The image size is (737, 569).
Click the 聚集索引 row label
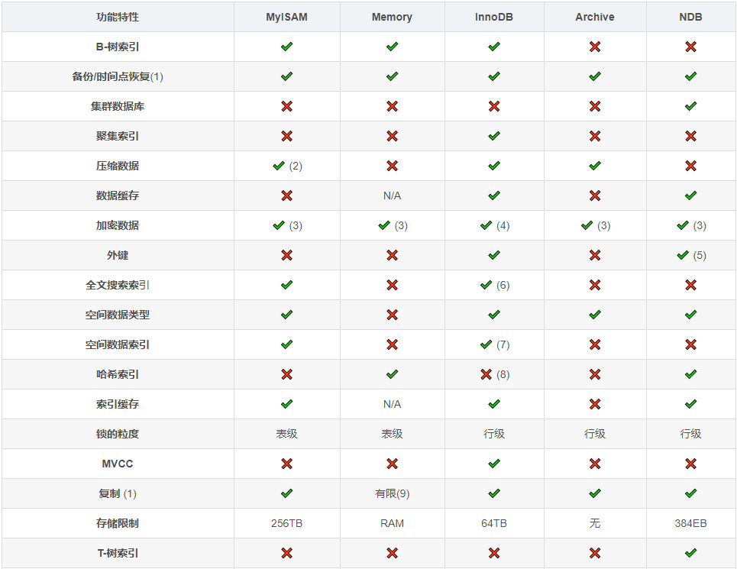click(118, 136)
